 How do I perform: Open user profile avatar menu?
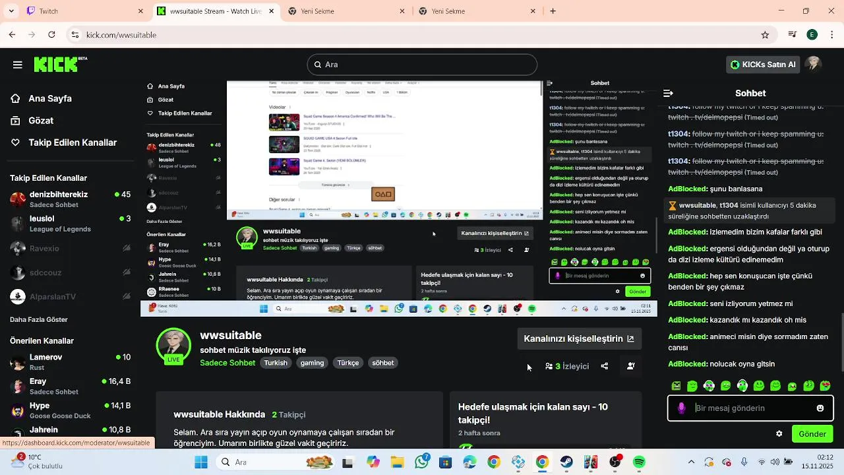coord(813,64)
